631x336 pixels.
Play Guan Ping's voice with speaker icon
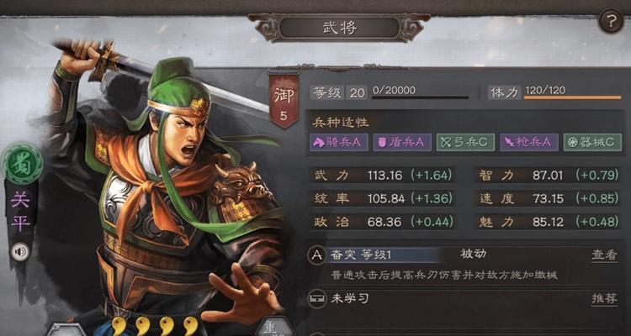[x=20, y=252]
